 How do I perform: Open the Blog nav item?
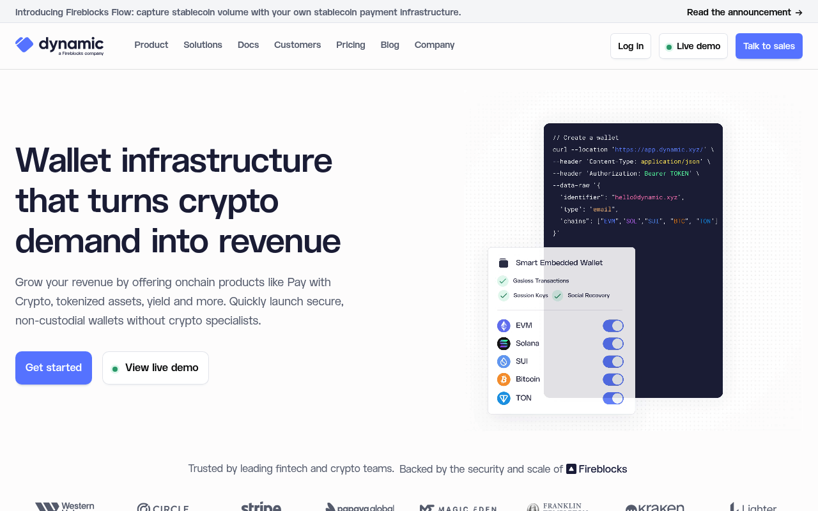pos(390,45)
